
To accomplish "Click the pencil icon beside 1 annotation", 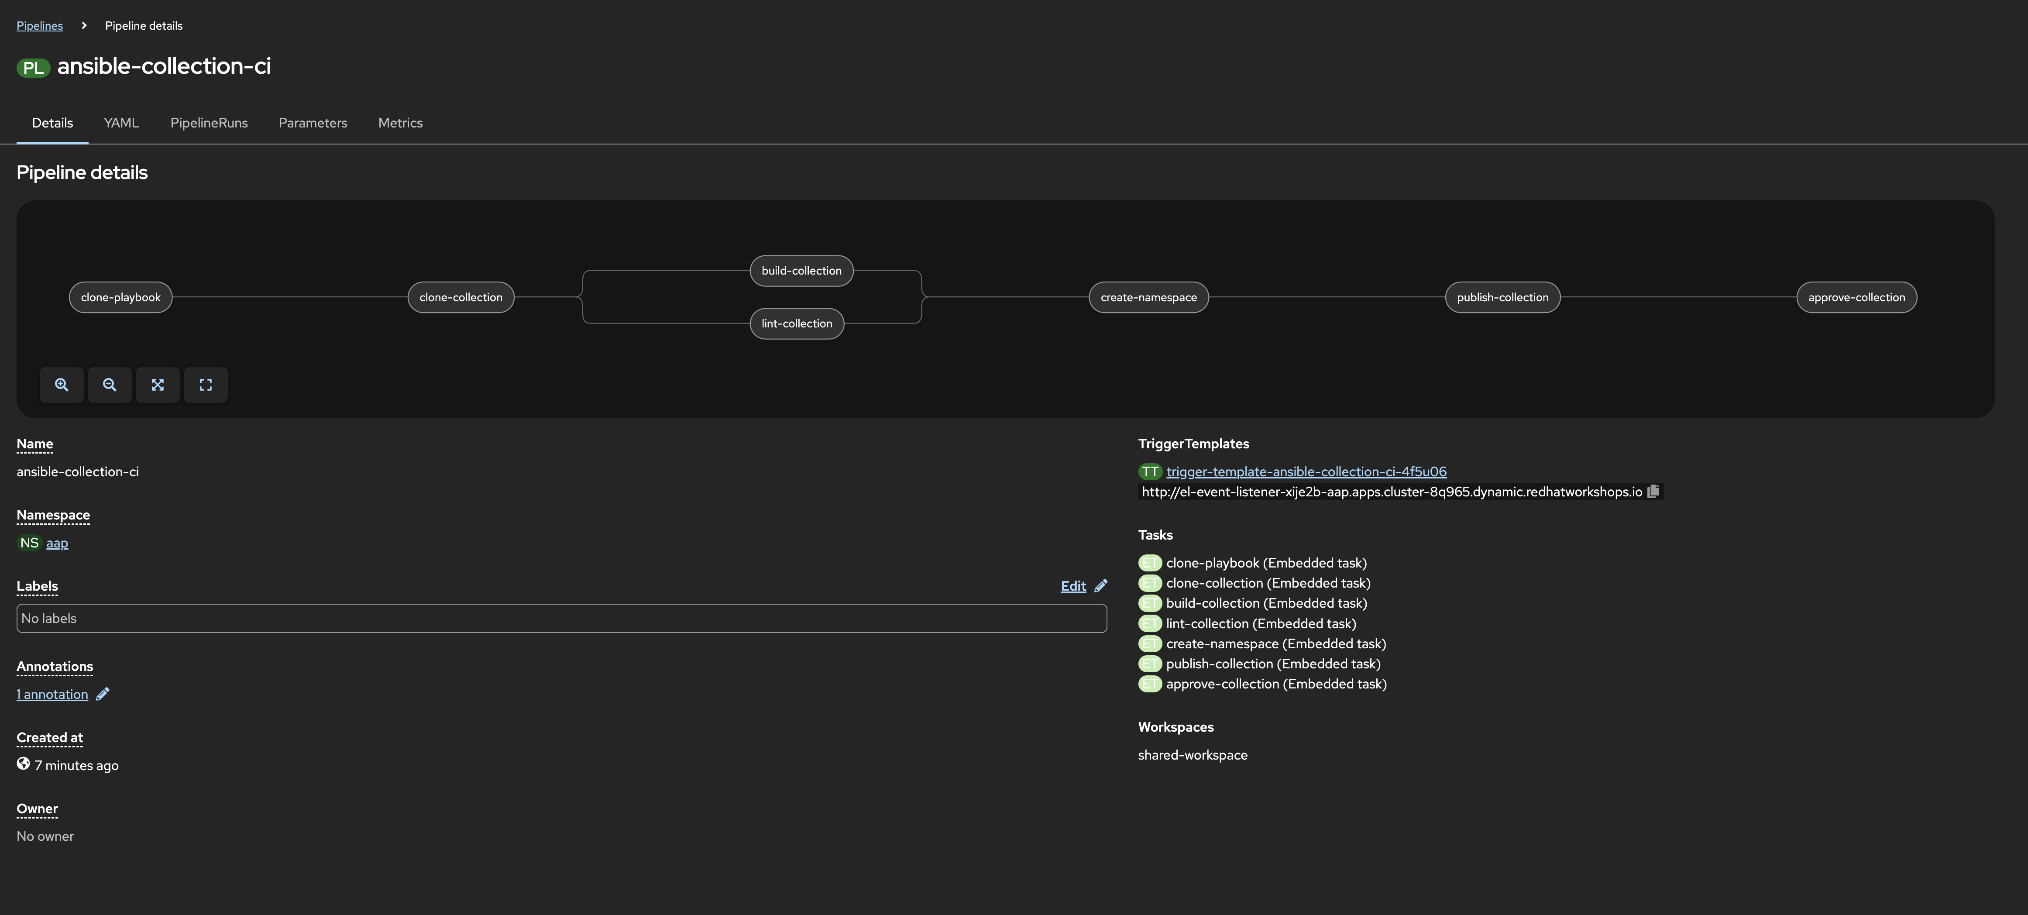I will point(102,694).
